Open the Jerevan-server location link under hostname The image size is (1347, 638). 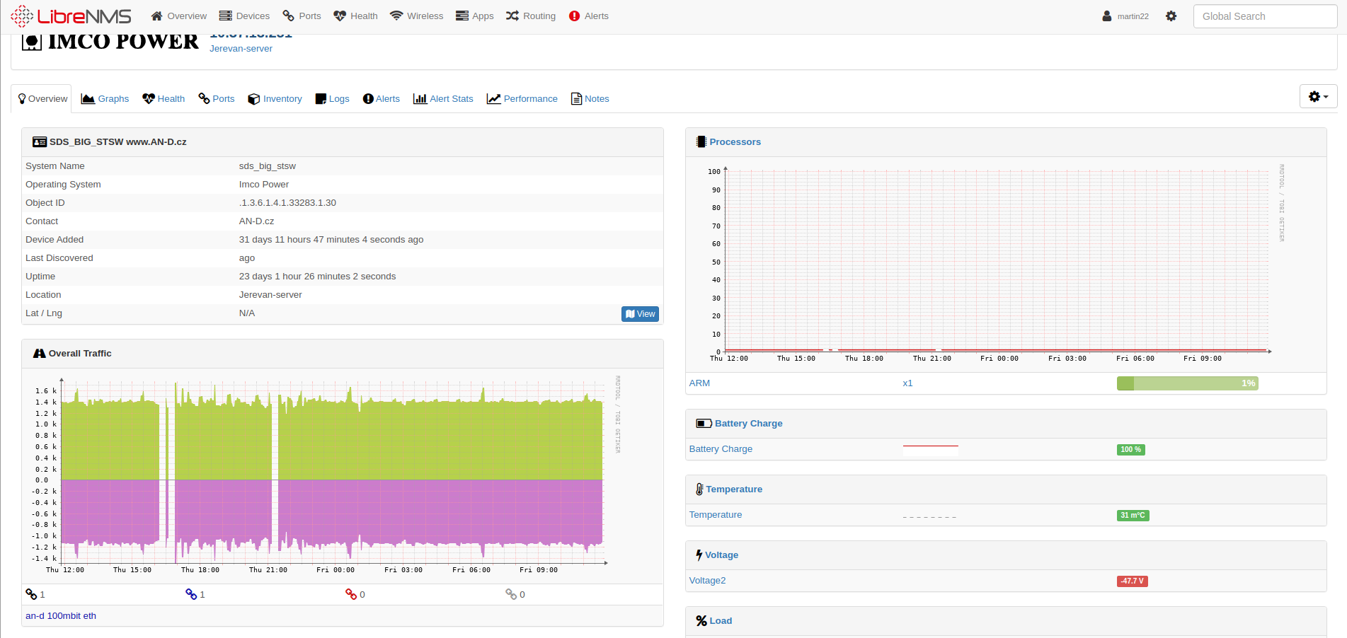pyautogui.click(x=241, y=49)
